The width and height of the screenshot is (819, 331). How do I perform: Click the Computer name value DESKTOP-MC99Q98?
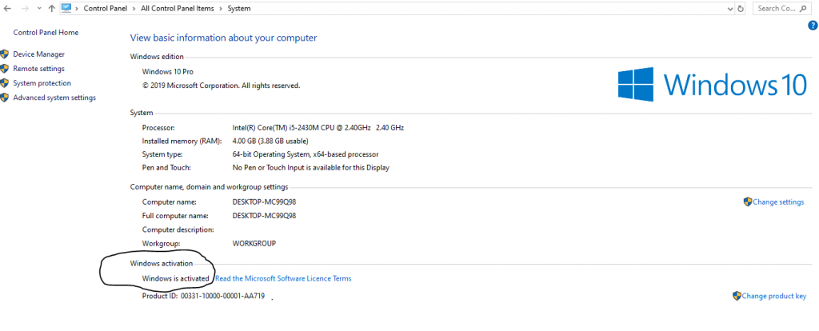tap(264, 201)
